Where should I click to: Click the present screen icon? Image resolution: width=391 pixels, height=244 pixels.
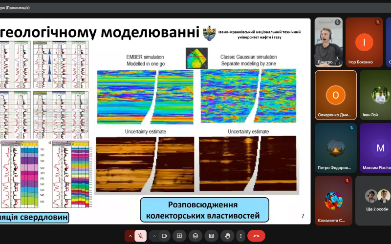click(x=179, y=236)
